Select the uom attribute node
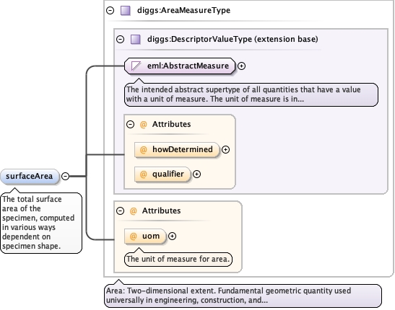The width and height of the screenshot is (395, 310). tap(145, 236)
